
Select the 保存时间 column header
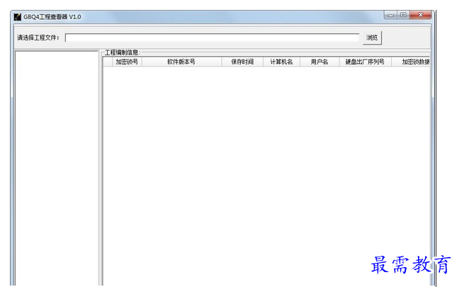coord(242,62)
